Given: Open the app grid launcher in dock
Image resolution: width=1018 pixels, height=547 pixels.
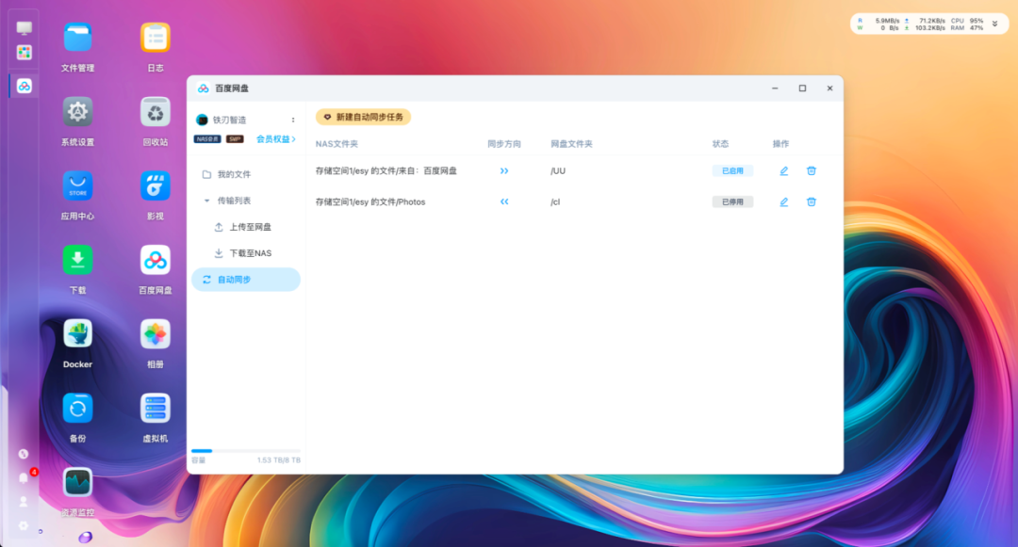Looking at the screenshot, I should coord(24,53).
